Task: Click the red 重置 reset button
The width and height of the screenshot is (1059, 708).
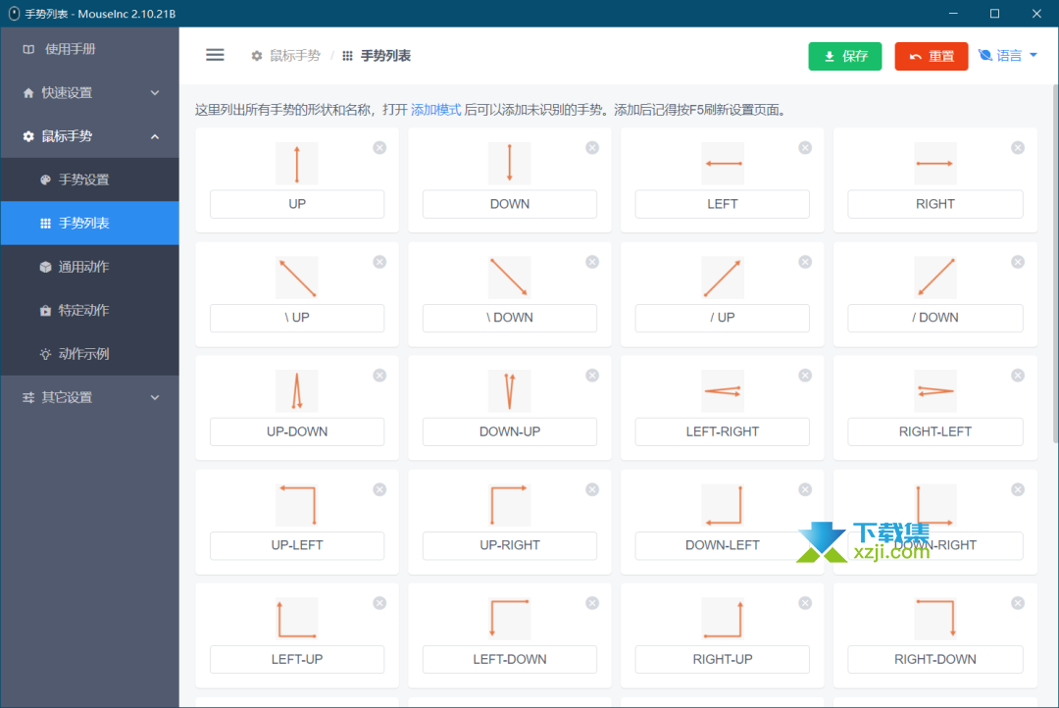Action: (932, 56)
